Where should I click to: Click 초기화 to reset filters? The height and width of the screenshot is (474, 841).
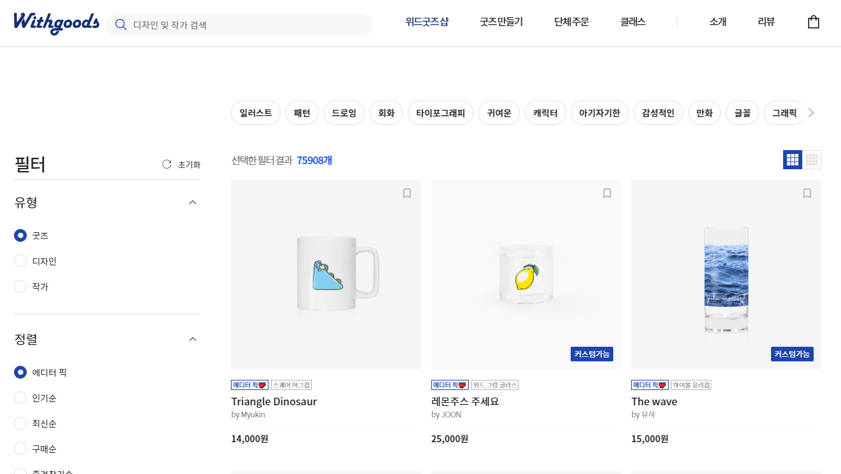coord(189,164)
